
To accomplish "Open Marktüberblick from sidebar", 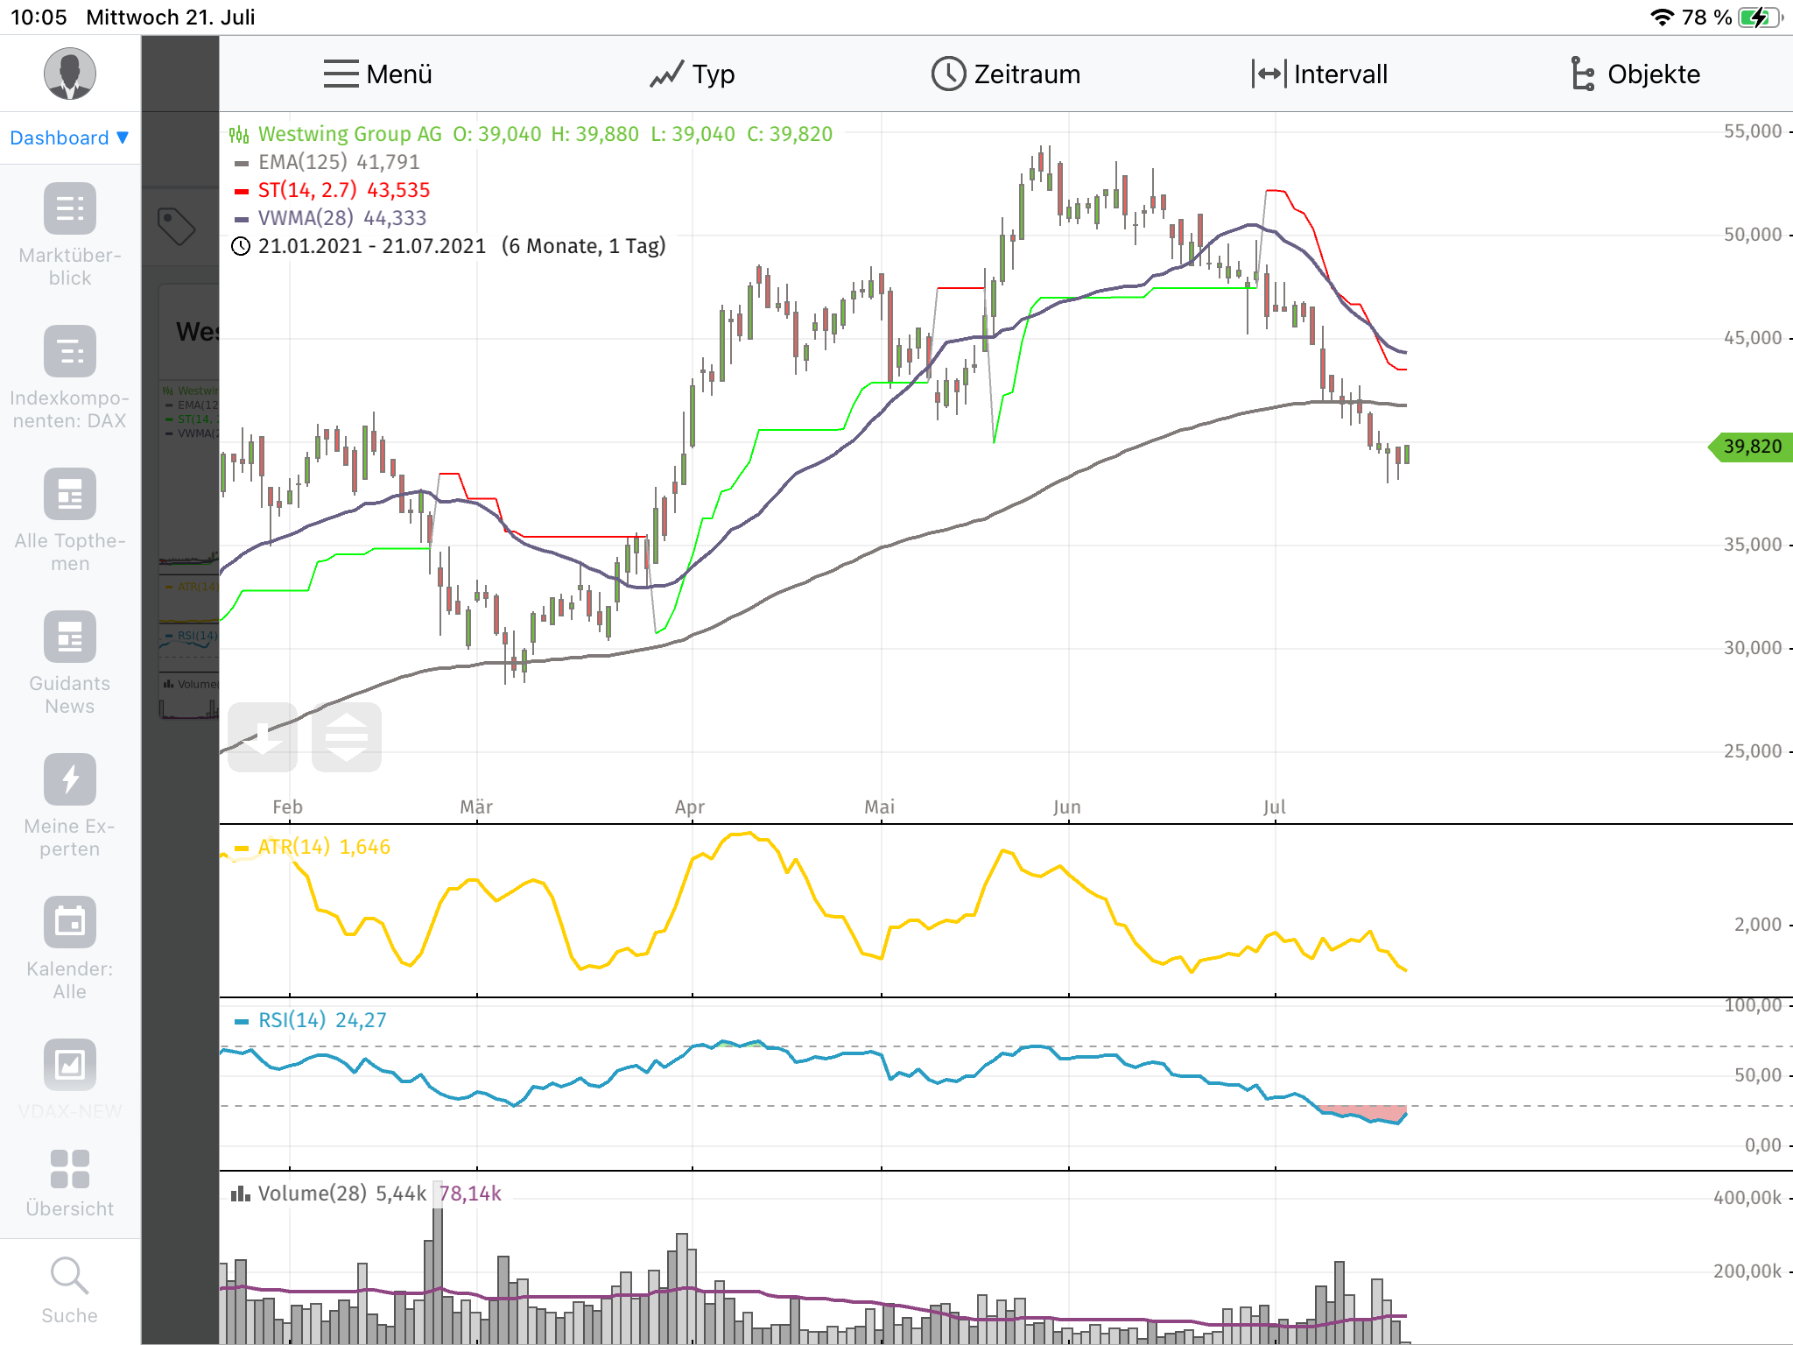I will tap(69, 209).
